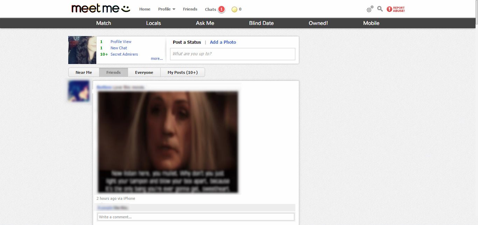Open the Match section
Image resolution: width=478 pixels, height=225 pixels.
tap(104, 23)
